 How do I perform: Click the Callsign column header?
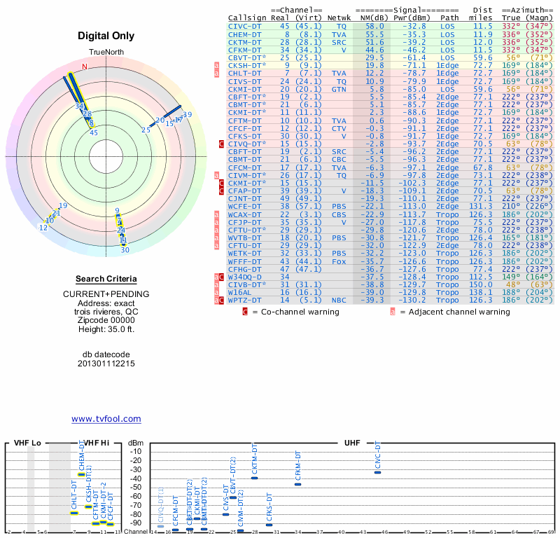pos(247,18)
